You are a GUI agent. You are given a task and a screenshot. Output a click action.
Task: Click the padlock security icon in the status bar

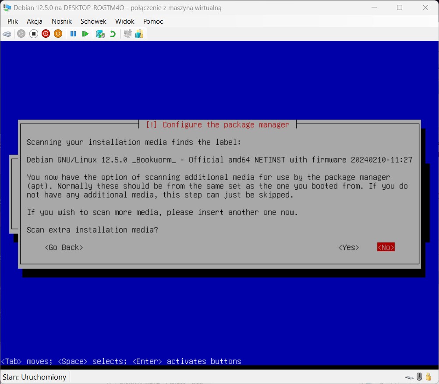pos(428,377)
